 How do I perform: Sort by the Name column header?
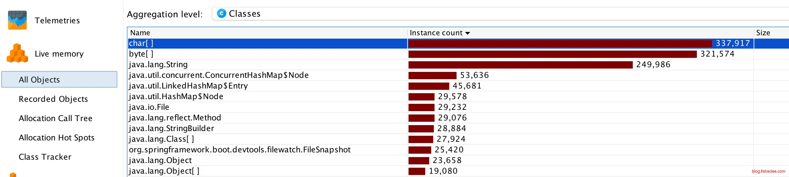pos(140,33)
